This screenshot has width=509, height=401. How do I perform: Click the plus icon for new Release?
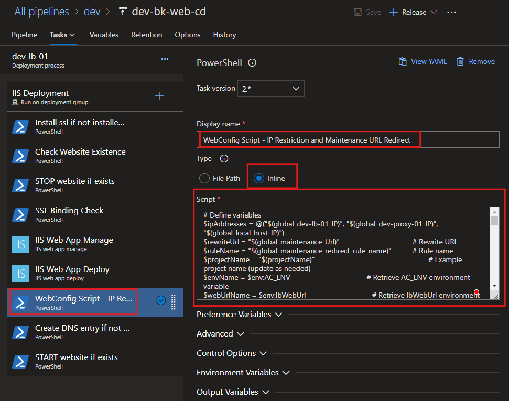394,13
